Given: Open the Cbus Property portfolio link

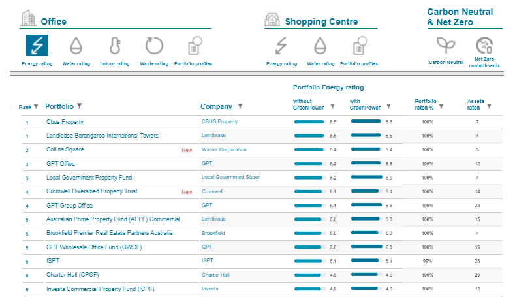Looking at the screenshot, I should pos(65,122).
